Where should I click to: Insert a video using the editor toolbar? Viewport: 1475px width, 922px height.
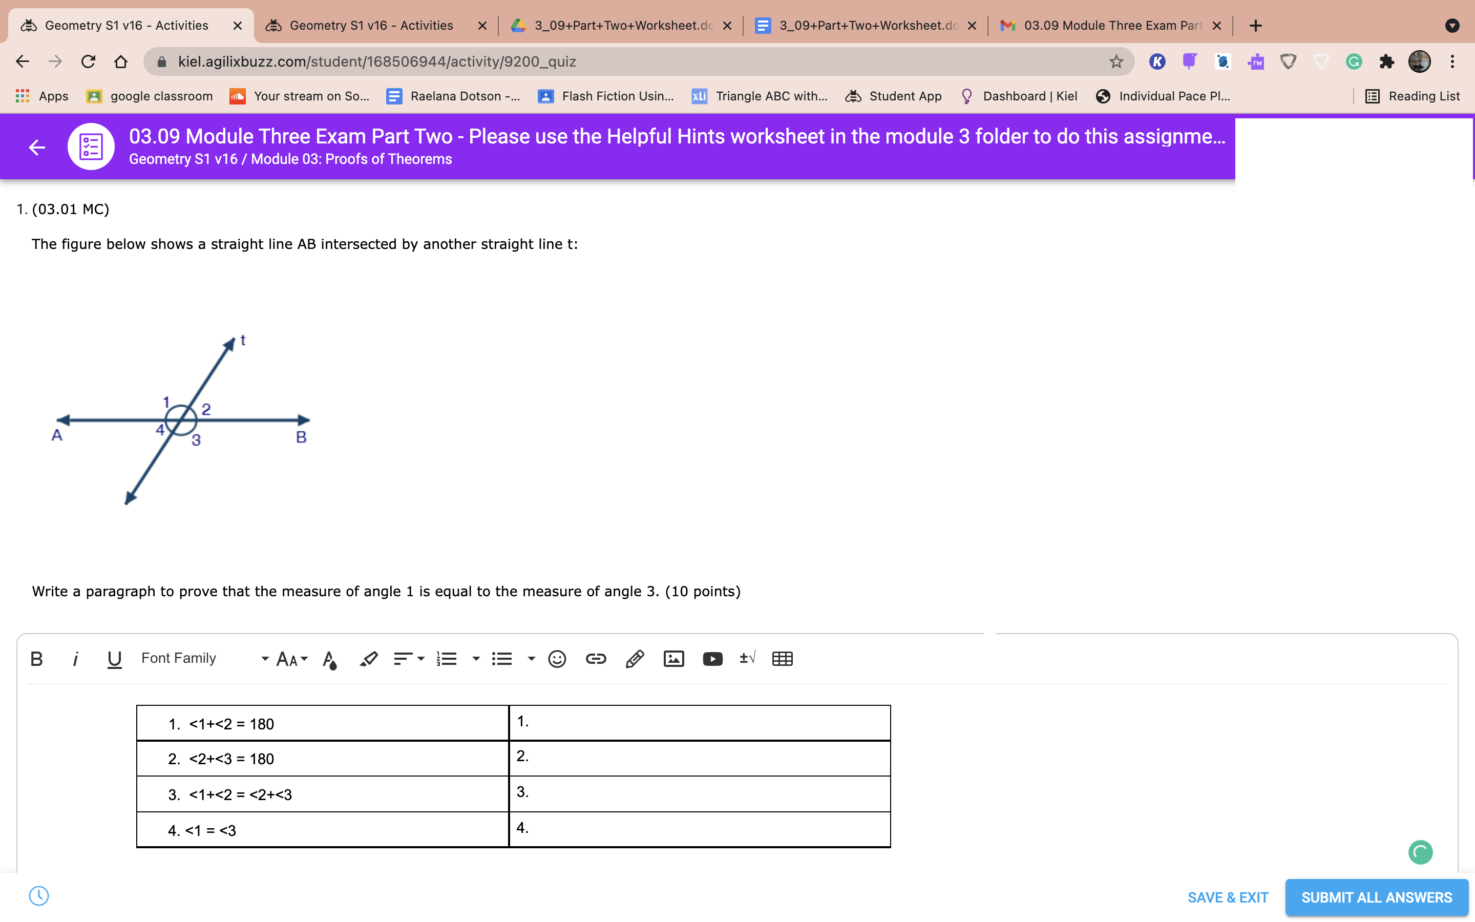[x=712, y=659]
